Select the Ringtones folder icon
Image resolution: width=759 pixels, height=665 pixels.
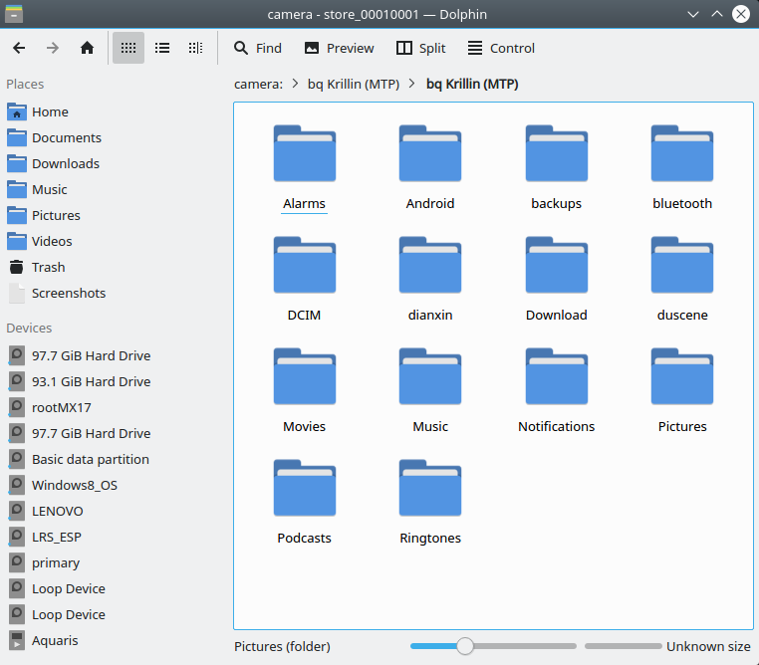(429, 490)
